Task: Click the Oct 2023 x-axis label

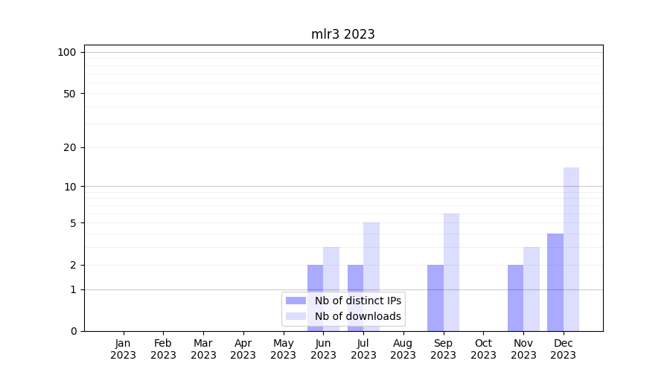Action: 483,349
